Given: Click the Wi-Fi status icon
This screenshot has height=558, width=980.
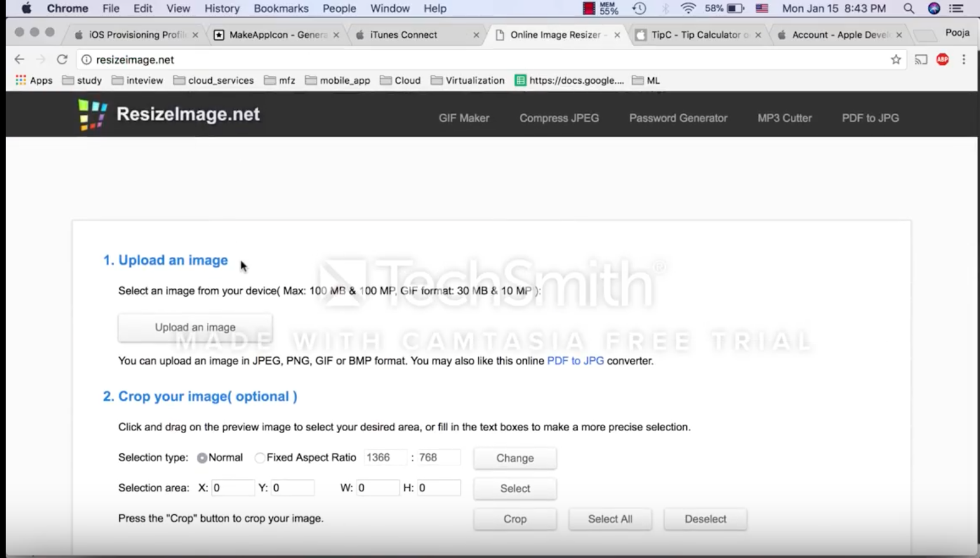Looking at the screenshot, I should (688, 8).
